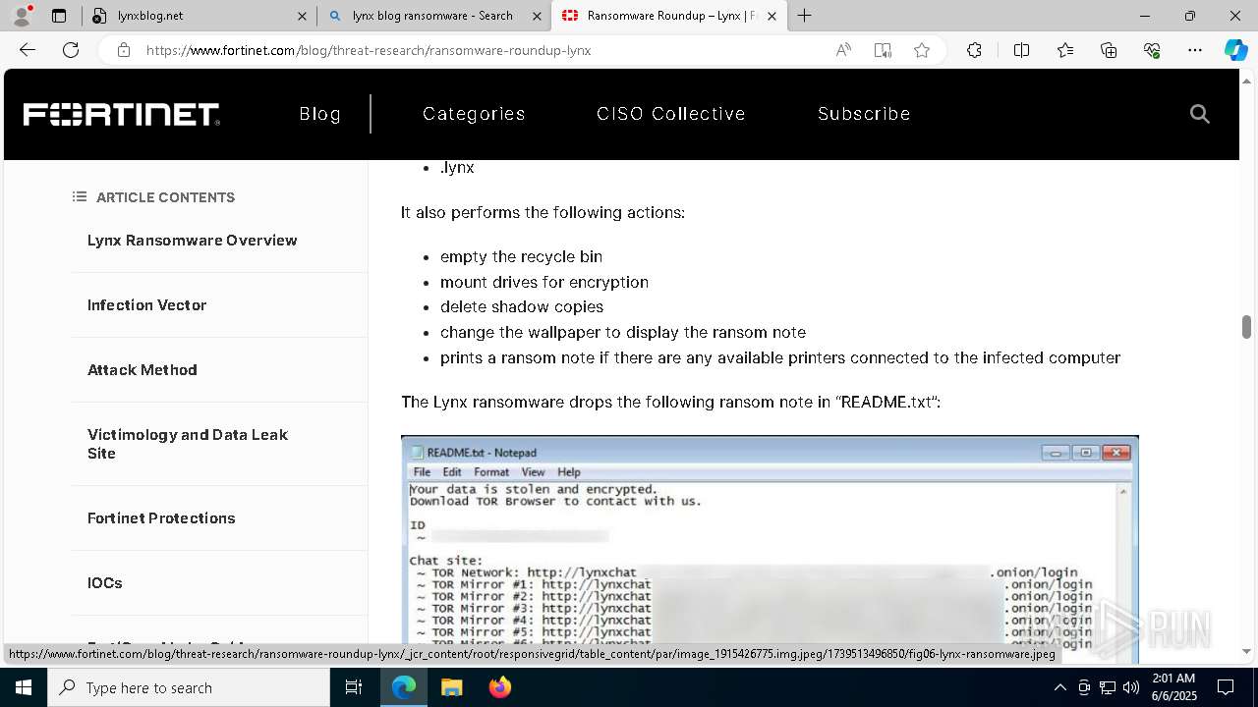Click the Article Contents list icon
The height and width of the screenshot is (707, 1258).
pyautogui.click(x=80, y=197)
